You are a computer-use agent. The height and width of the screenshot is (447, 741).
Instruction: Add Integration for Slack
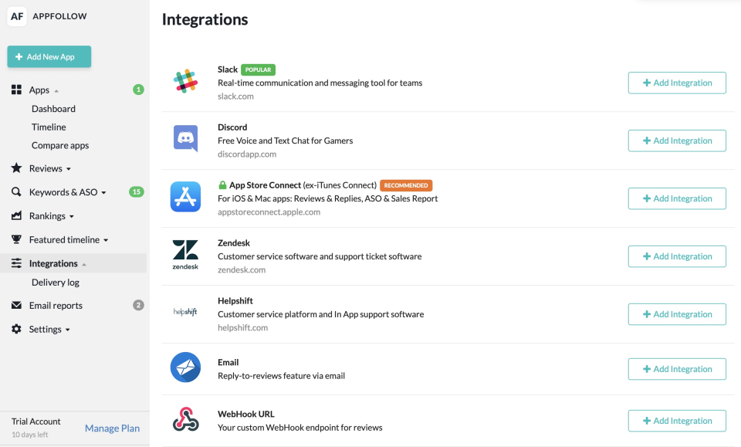coord(677,83)
